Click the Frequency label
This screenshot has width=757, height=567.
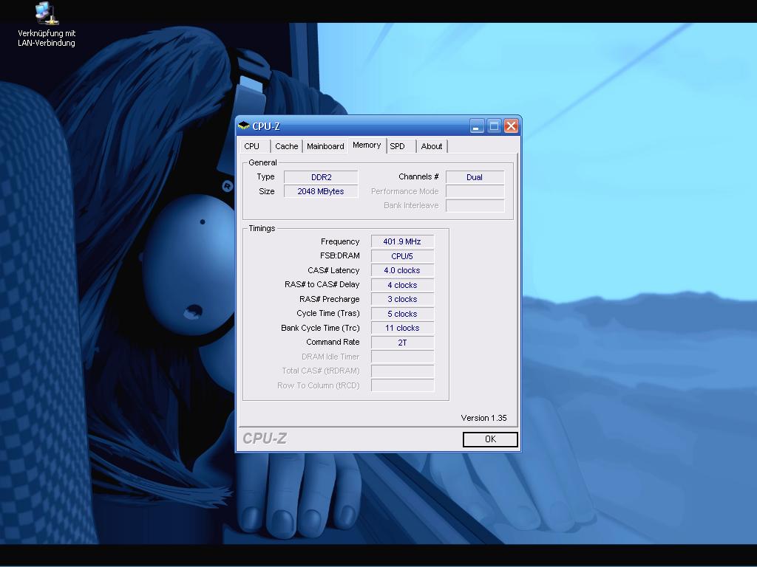tap(340, 241)
